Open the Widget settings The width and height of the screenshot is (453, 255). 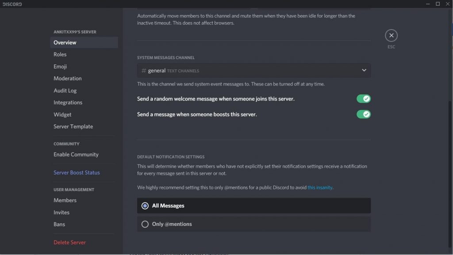click(x=84, y=115)
